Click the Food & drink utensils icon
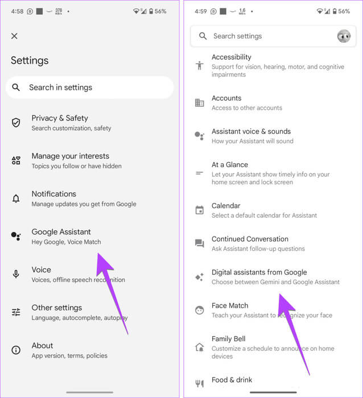Image resolution: width=363 pixels, height=398 pixels. (200, 383)
